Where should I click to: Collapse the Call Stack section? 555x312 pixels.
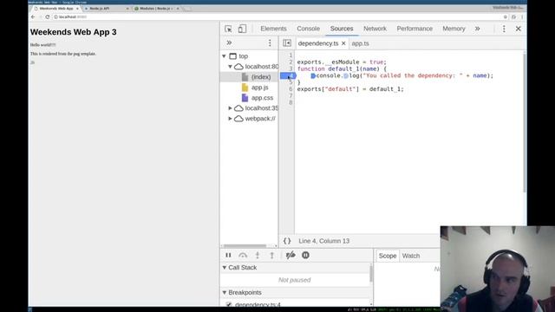coord(225,268)
